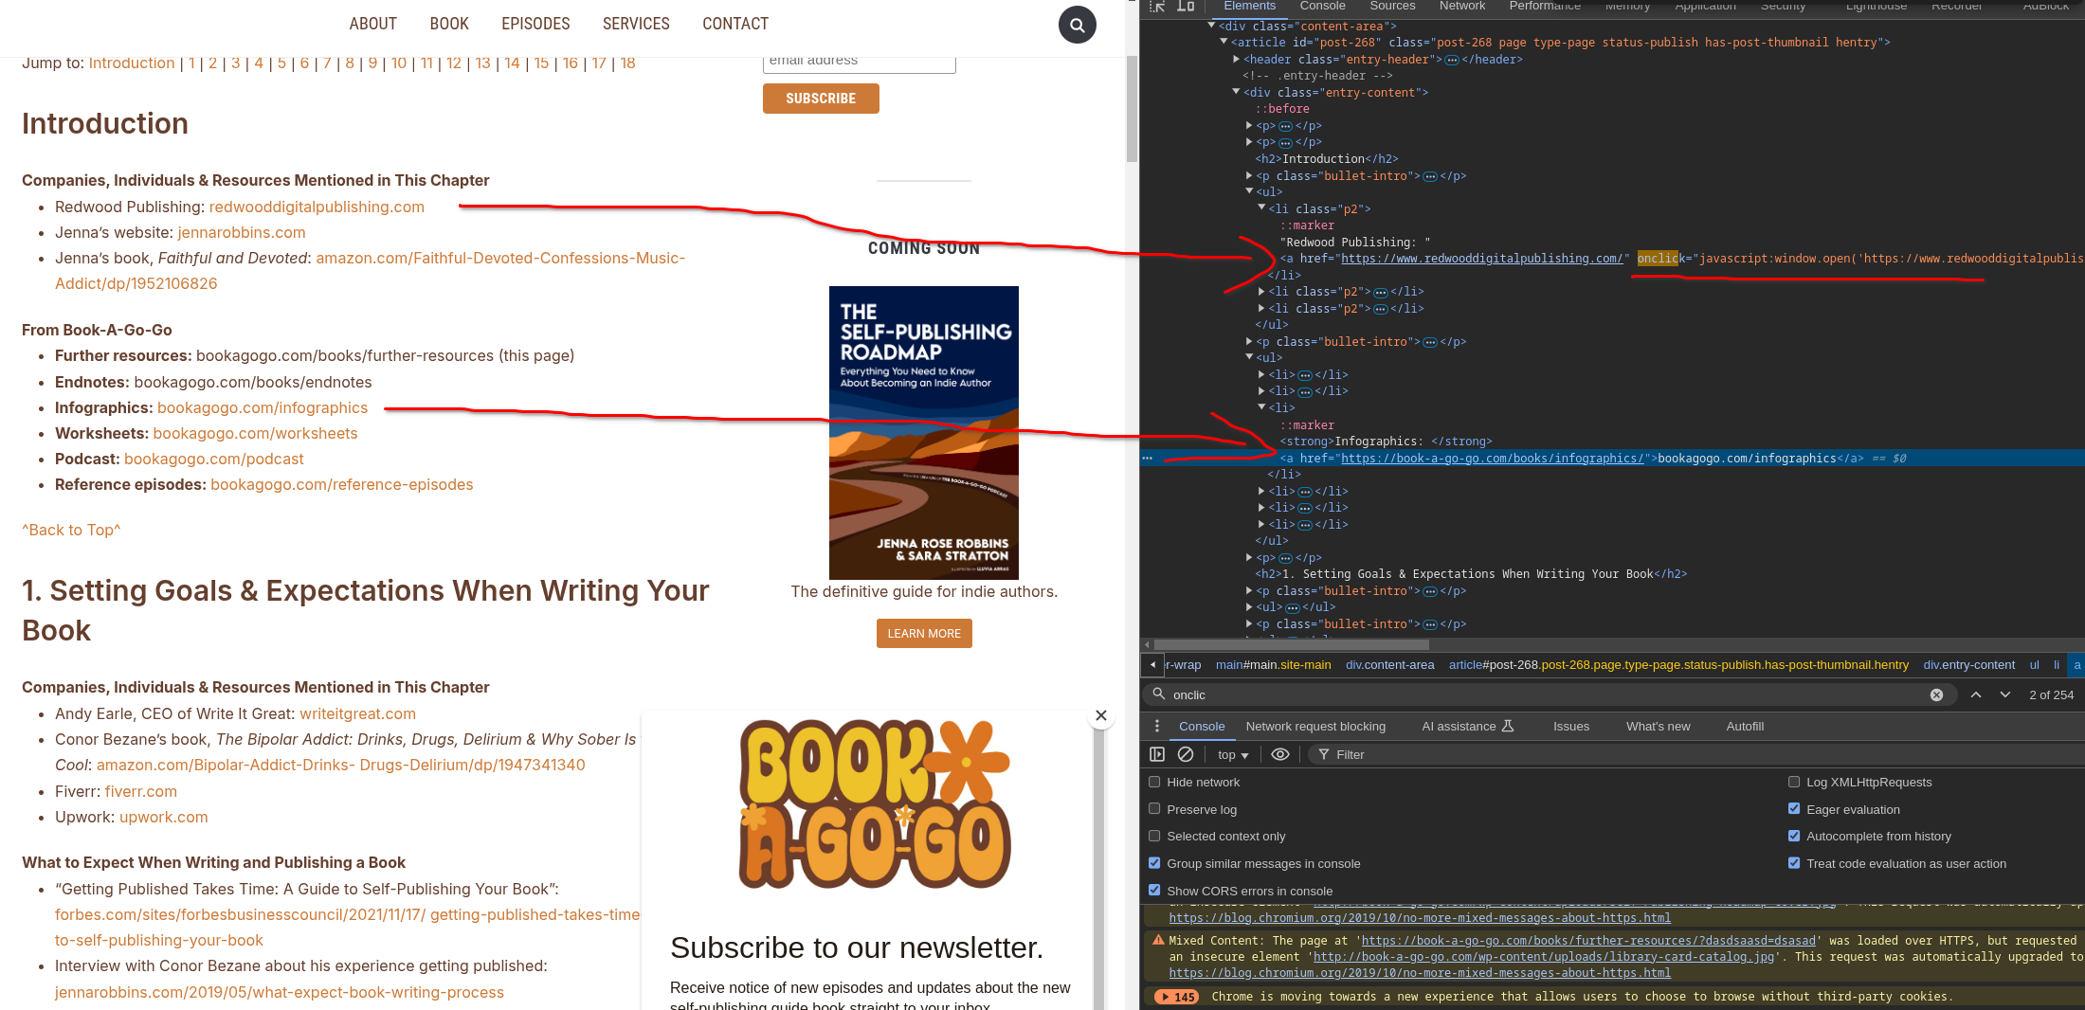
Task: Enable Log XMLHttpRequests
Action: (1794, 782)
